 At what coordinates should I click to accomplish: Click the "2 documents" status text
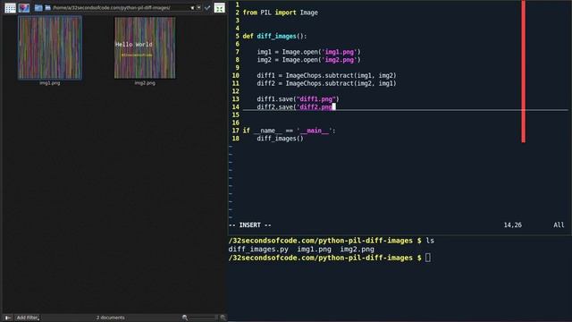(111, 318)
